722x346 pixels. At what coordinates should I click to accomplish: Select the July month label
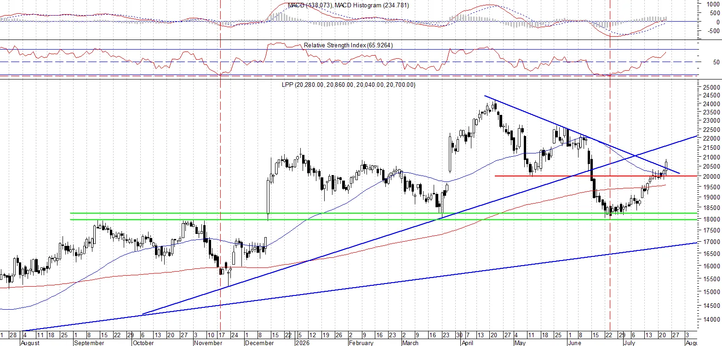pos(629,343)
